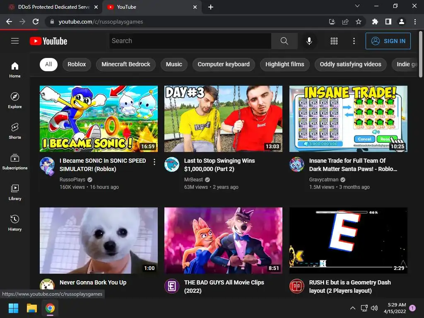
Task: Open Chrome three-dot menu
Action: 415,22
